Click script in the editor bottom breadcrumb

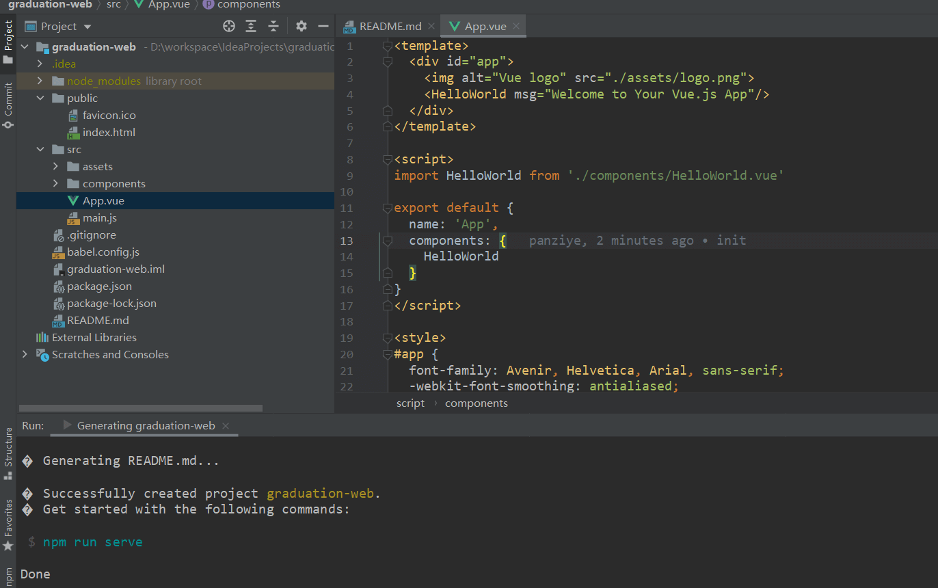(x=410, y=403)
